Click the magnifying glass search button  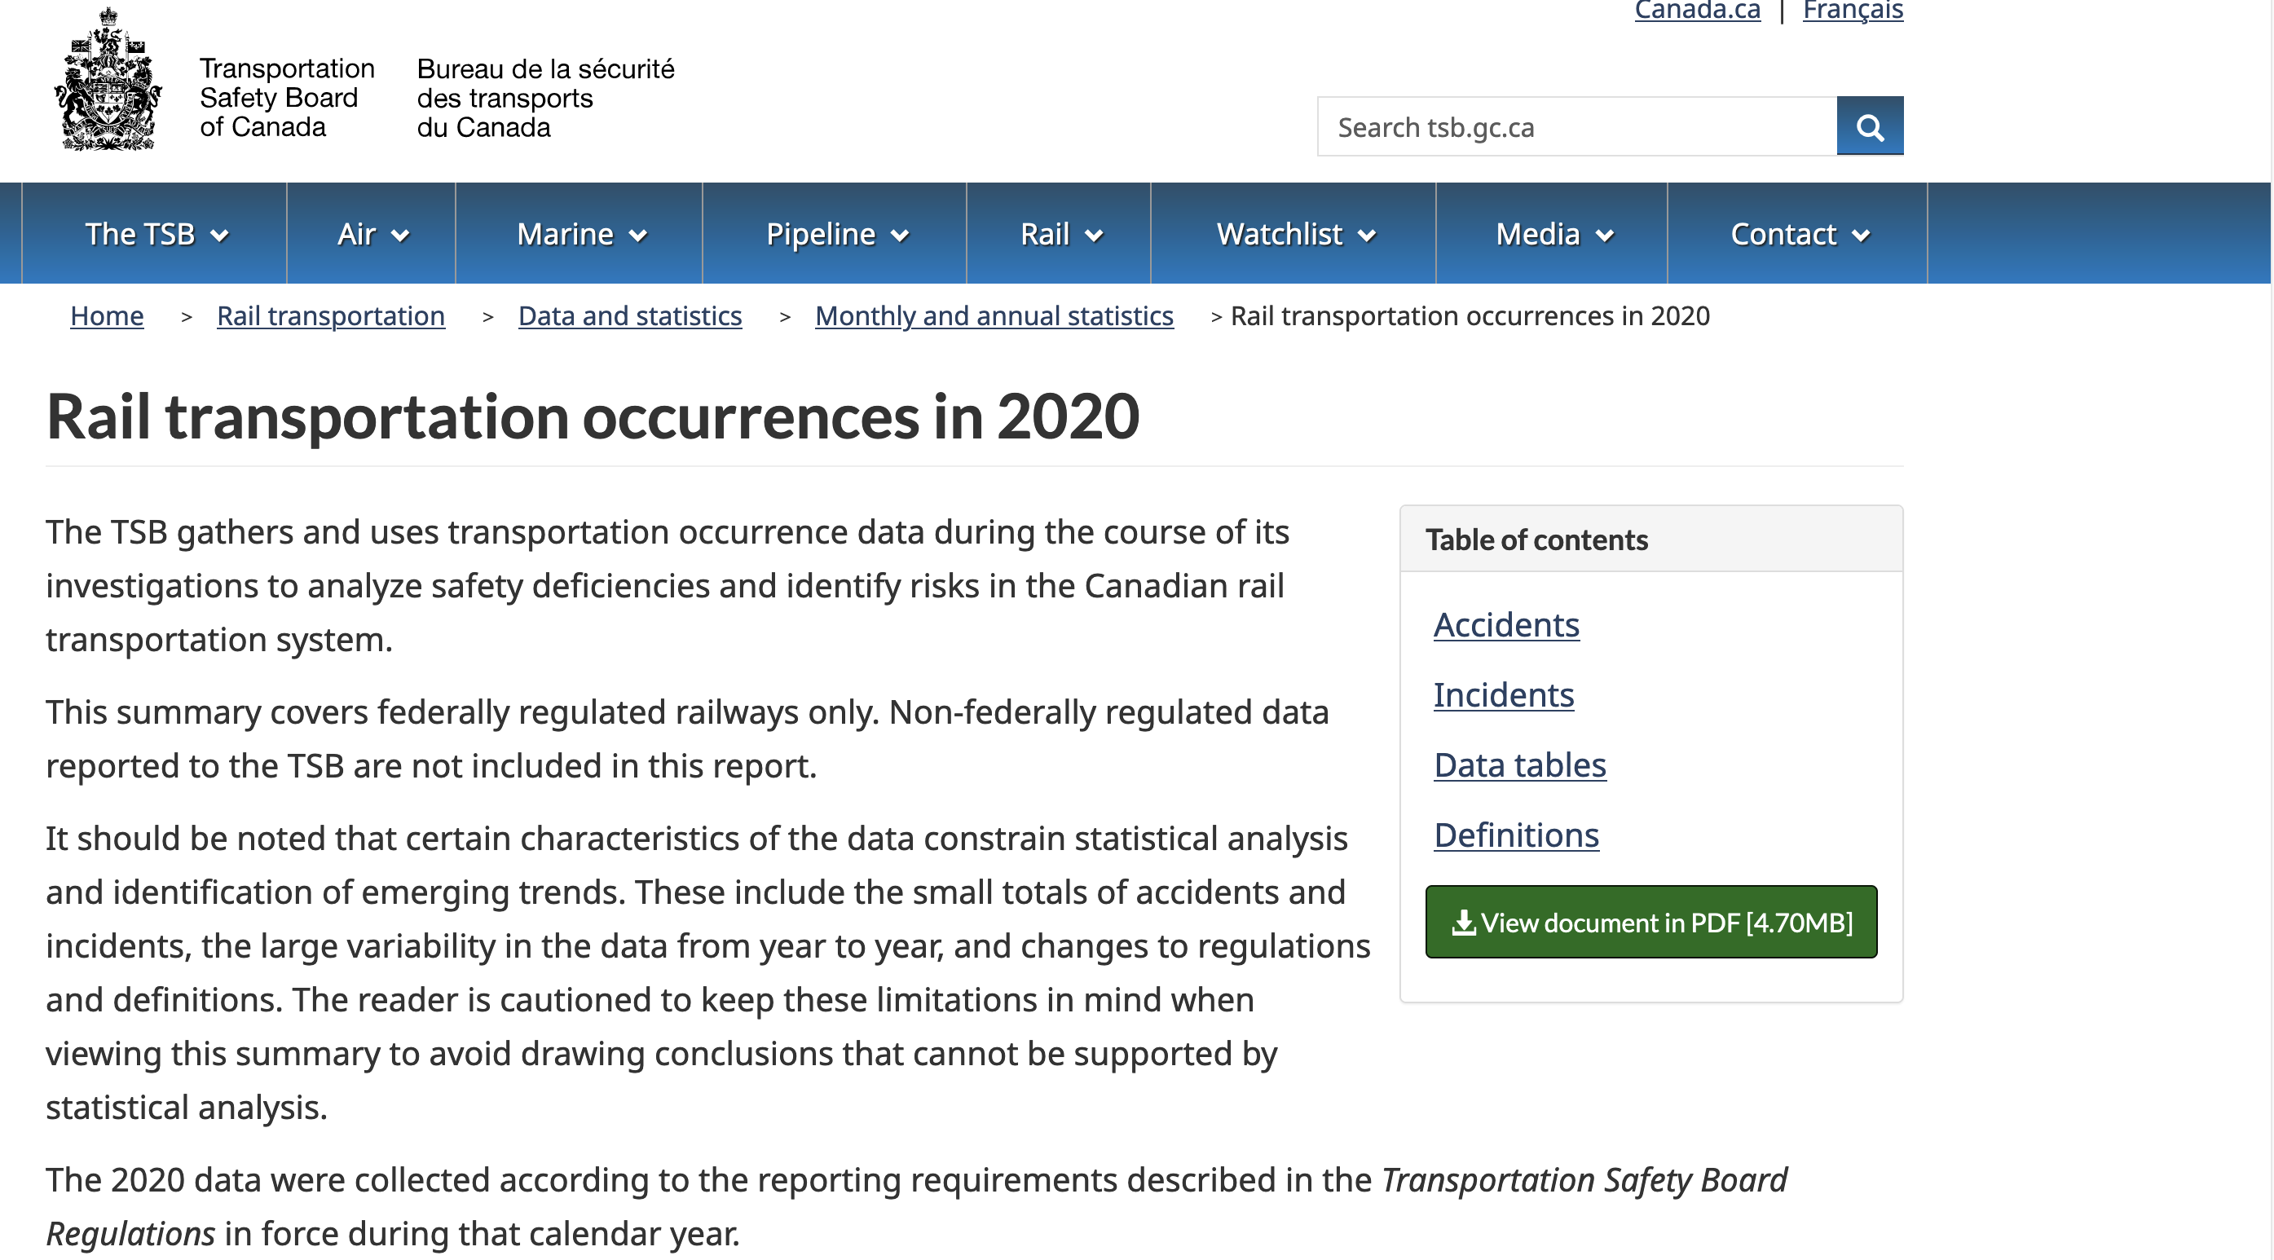click(1869, 126)
